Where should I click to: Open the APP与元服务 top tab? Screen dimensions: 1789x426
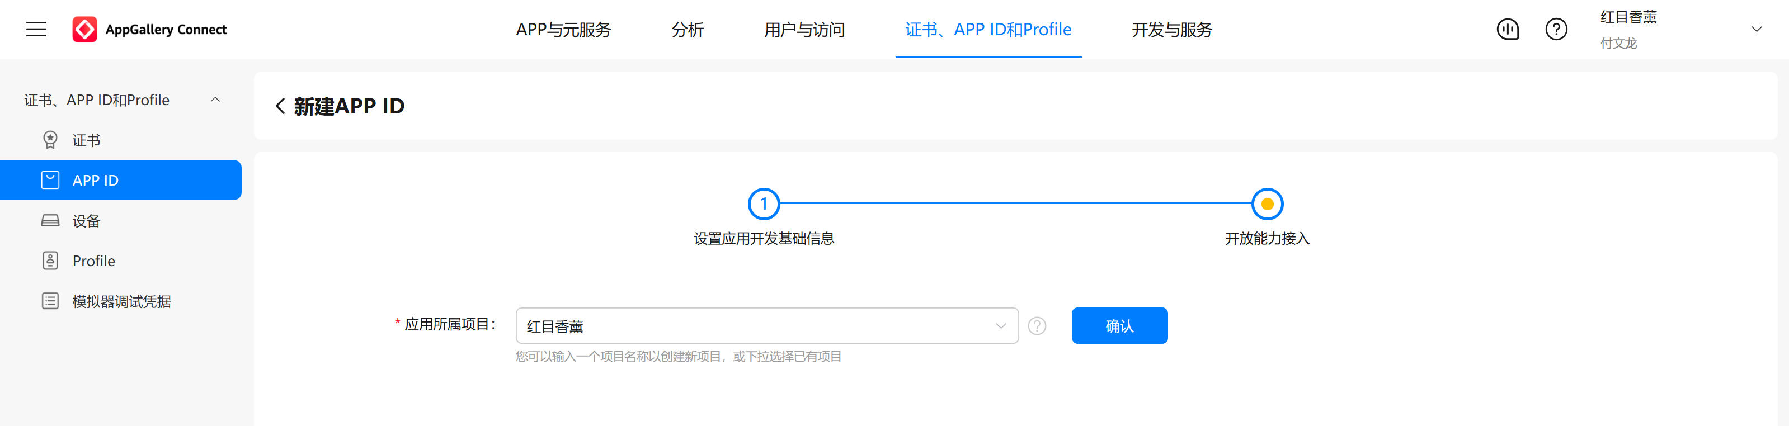pos(563,30)
